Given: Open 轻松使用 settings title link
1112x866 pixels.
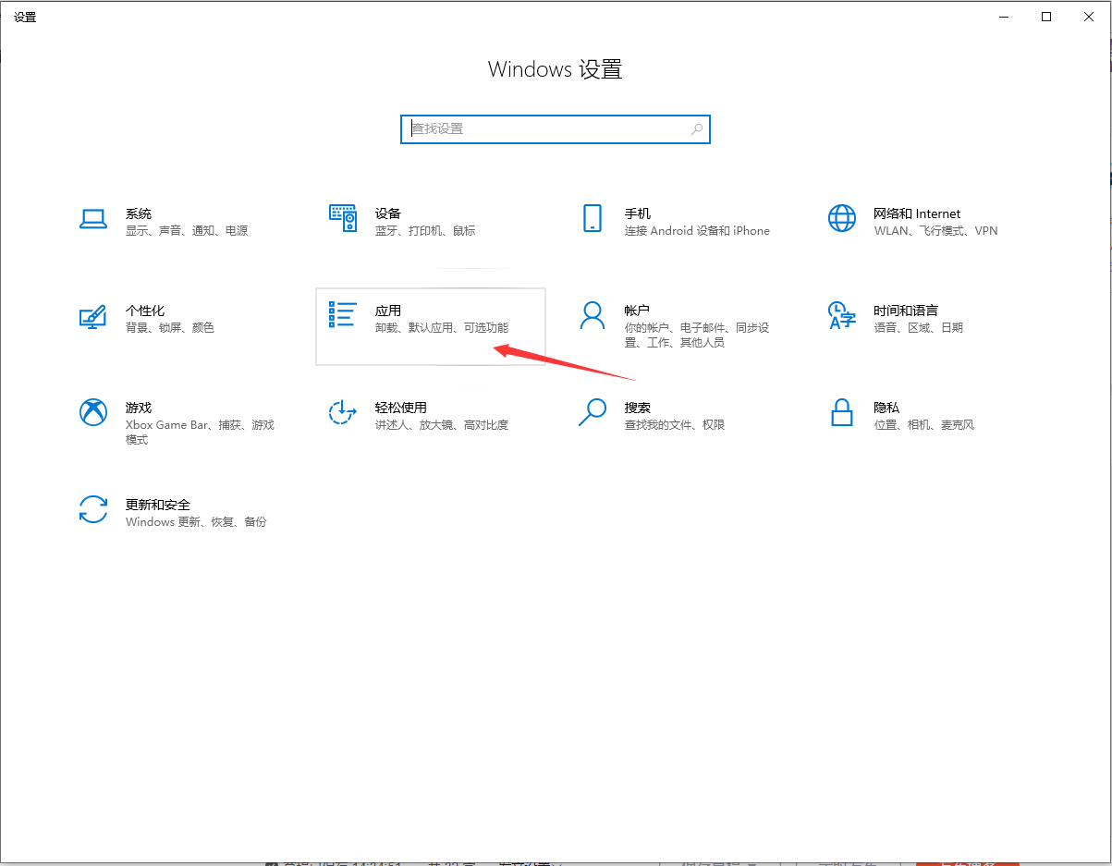Looking at the screenshot, I should point(401,408).
